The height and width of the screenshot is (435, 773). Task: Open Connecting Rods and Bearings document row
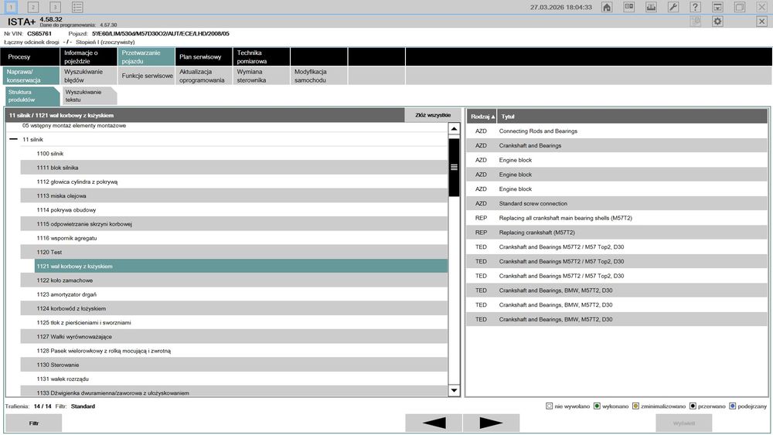coord(617,131)
